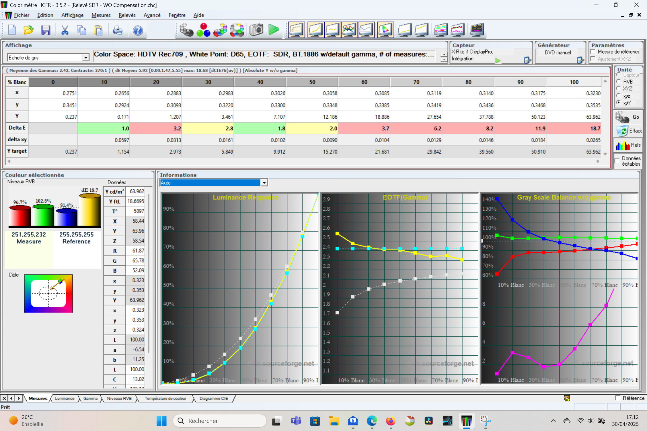Measure primaries with red-green-blue spheres icon
The height and width of the screenshot is (431, 647).
203,30
